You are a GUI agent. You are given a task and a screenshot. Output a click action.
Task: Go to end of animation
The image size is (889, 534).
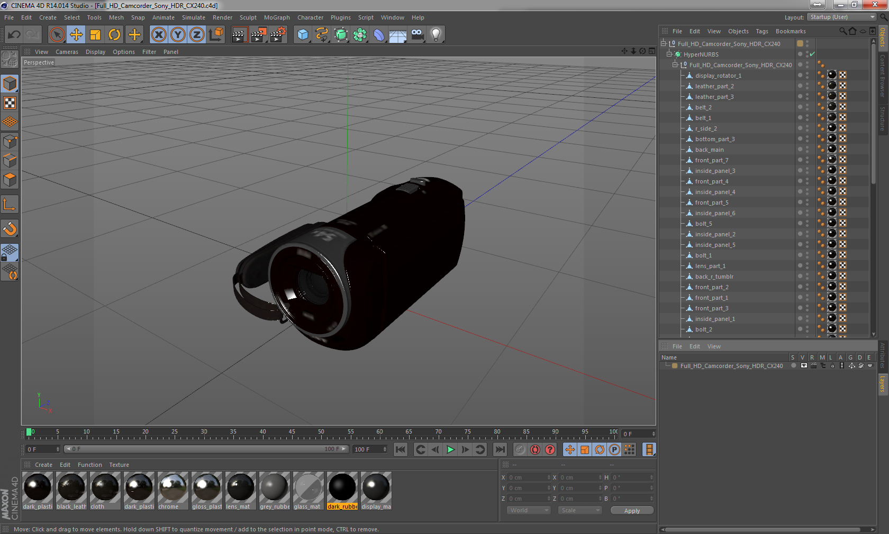(500, 449)
